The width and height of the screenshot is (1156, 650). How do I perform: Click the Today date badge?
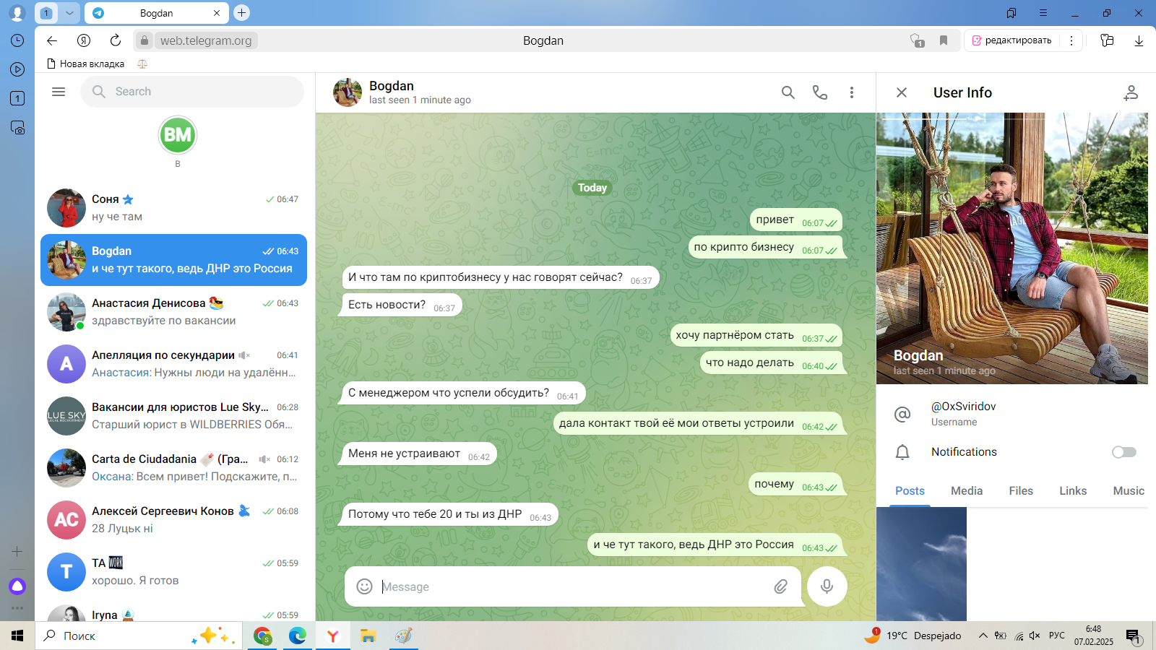[x=592, y=188]
